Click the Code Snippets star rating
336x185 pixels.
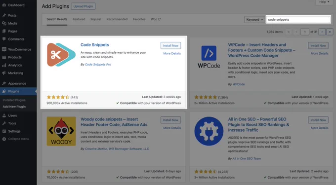58,97
